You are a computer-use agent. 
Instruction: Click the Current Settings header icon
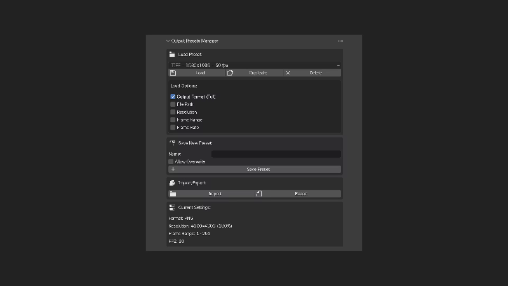click(x=172, y=207)
